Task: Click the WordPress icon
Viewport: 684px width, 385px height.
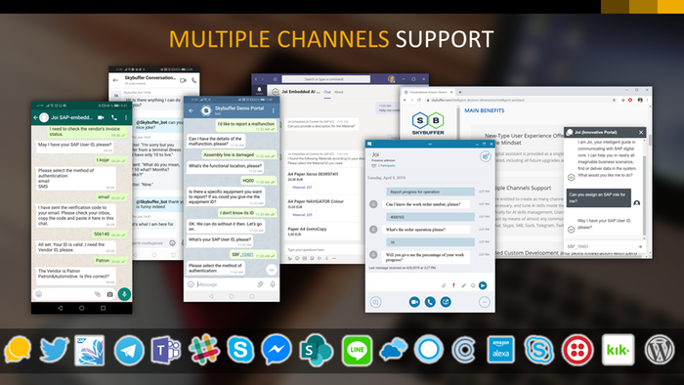Action: [660, 350]
